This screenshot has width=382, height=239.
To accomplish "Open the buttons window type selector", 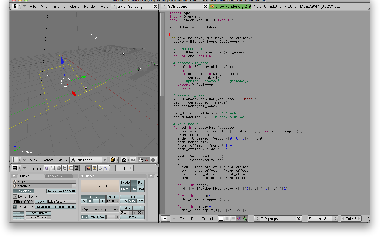I will pos(16,168).
